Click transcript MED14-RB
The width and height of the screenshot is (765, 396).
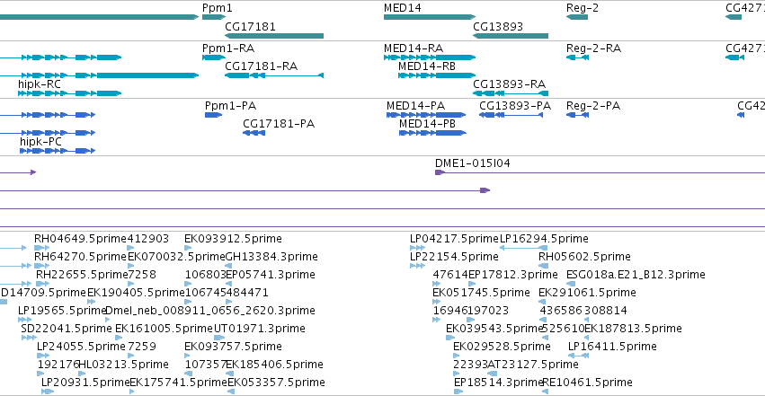tap(426, 66)
